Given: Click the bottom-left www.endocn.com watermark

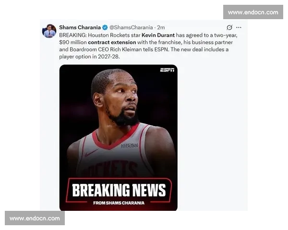Looking at the screenshot, I should pos(35,218).
